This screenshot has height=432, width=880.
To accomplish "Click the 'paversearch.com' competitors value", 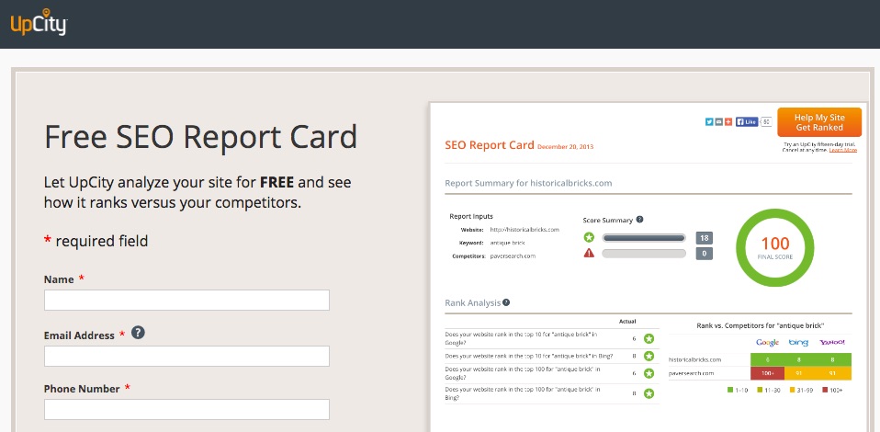I will (513, 256).
